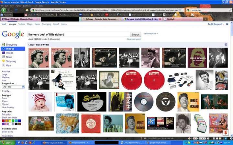Start search with the magnifier icon
233x145 pixels.
(230, 10)
